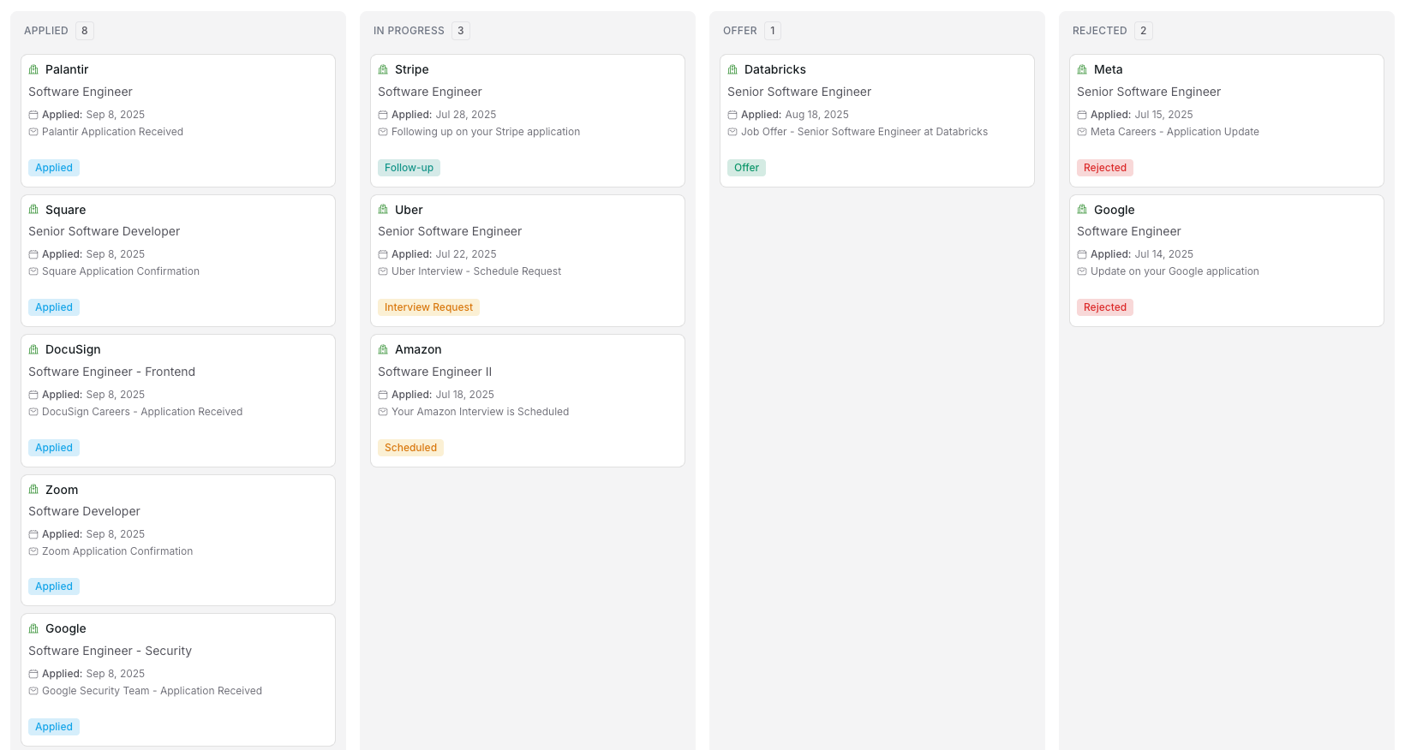Open the Update on your Google application email

point(1175,271)
